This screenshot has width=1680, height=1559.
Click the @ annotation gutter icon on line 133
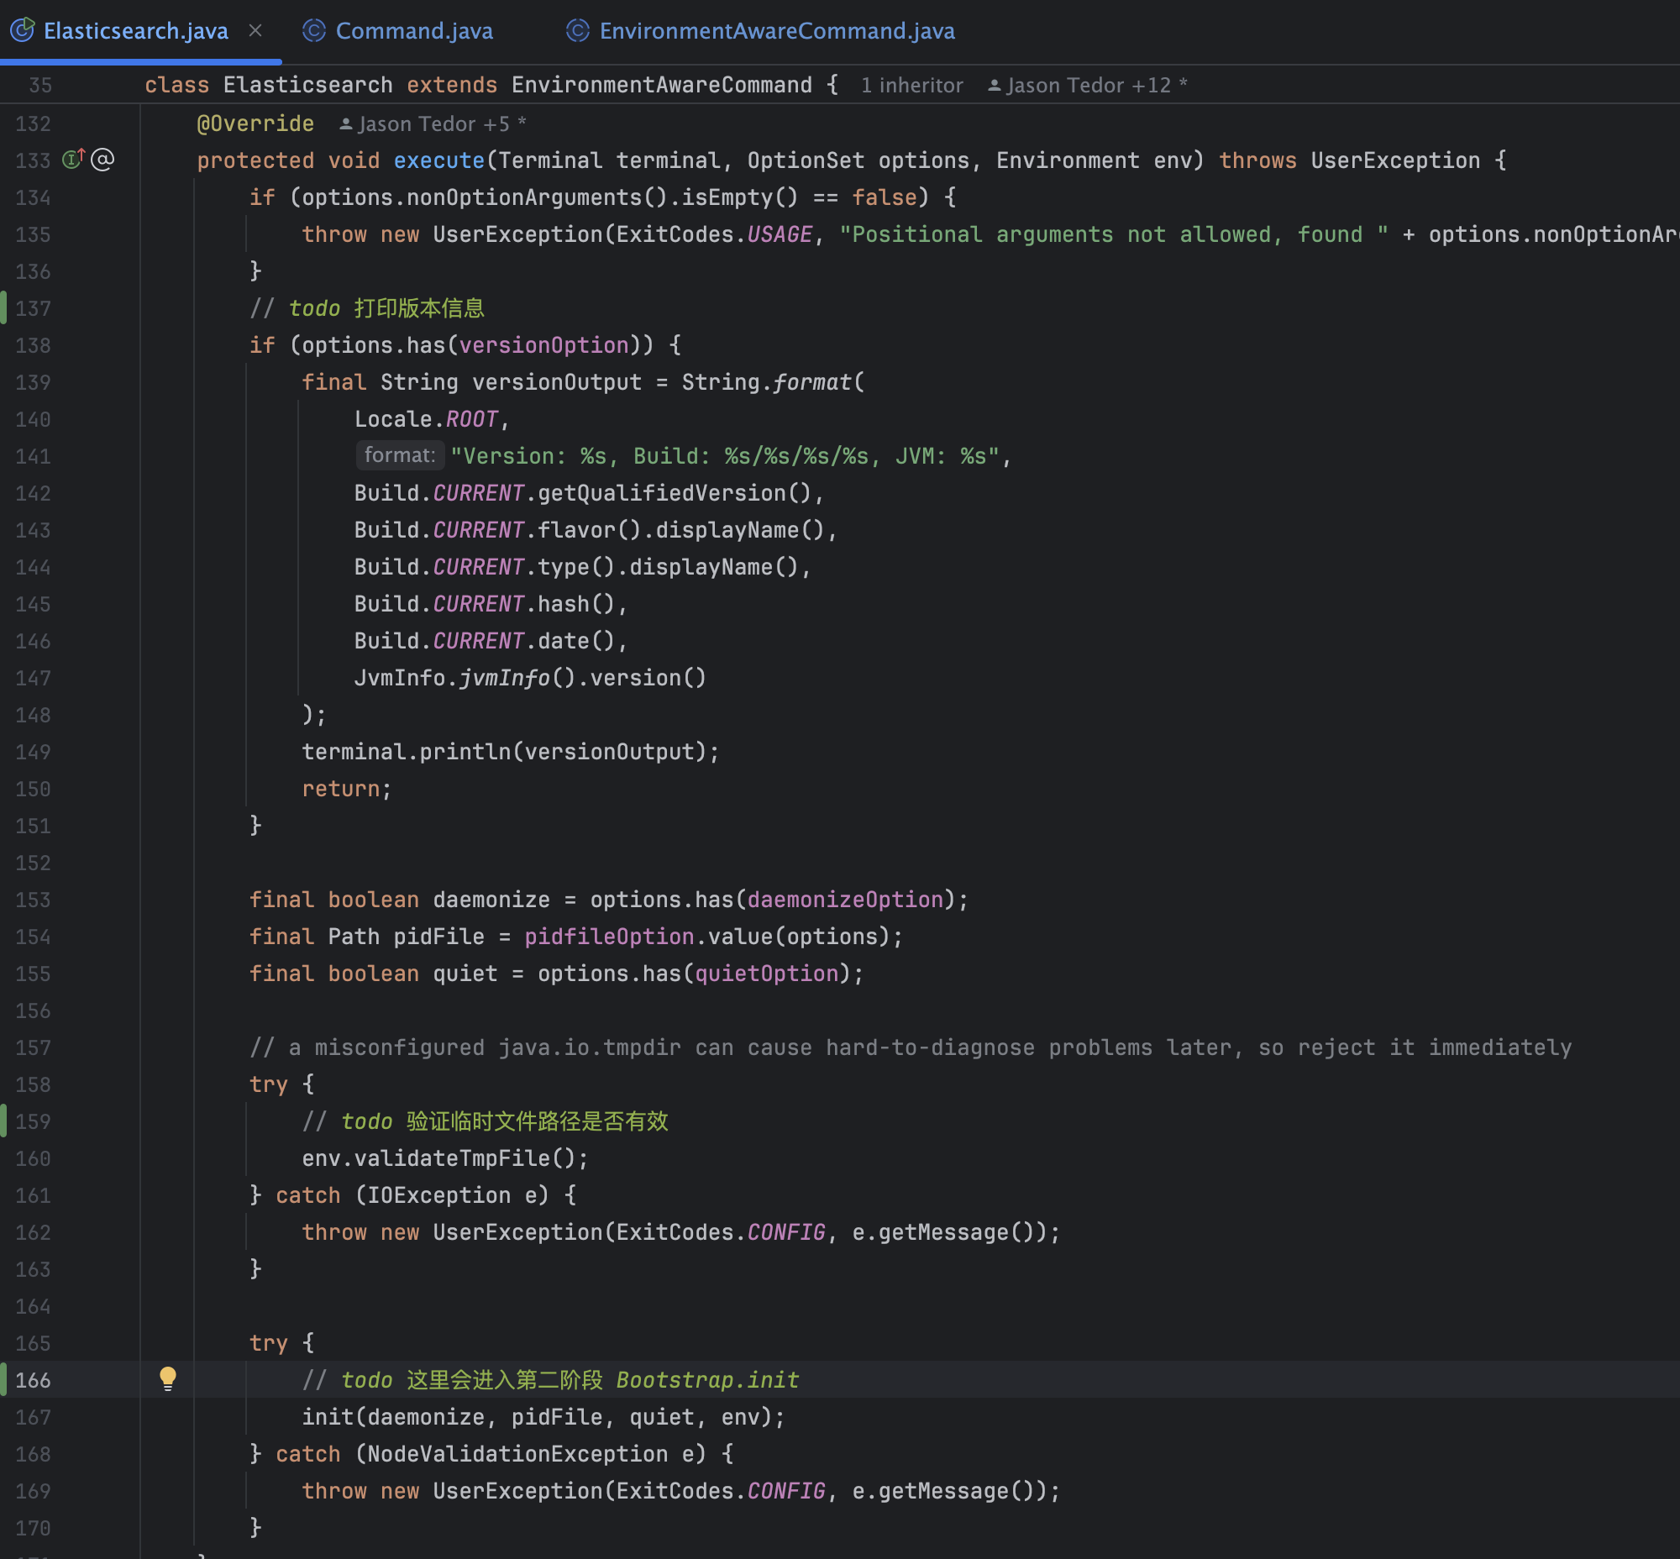pyautogui.click(x=103, y=160)
